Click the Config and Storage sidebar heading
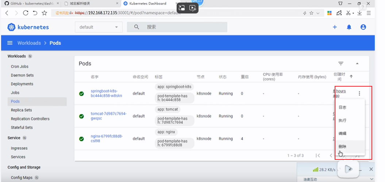This screenshot has height=182, width=385. (x=24, y=167)
